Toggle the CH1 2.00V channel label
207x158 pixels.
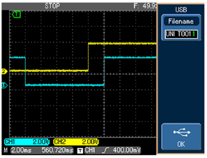[x=28, y=141]
